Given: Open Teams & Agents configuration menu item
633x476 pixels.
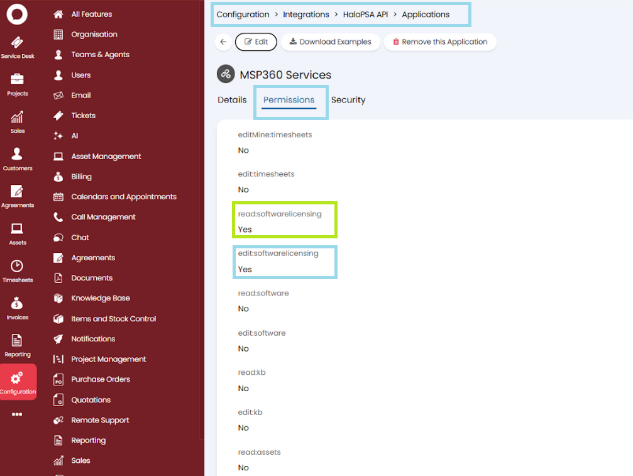Looking at the screenshot, I should click(x=100, y=55).
